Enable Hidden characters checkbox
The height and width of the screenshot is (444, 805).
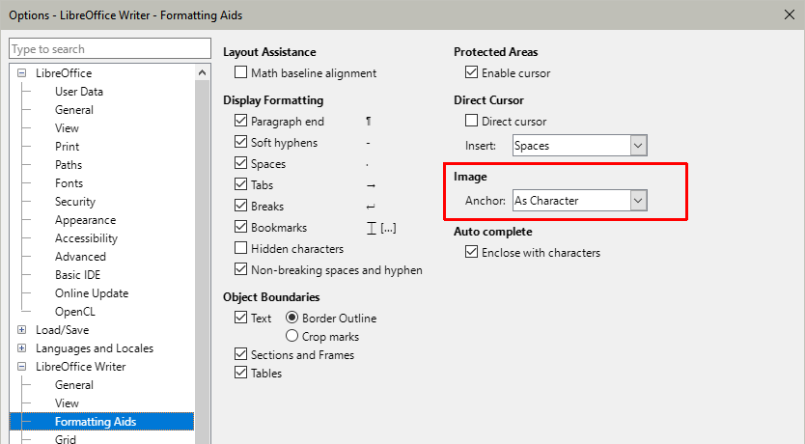pyautogui.click(x=241, y=249)
